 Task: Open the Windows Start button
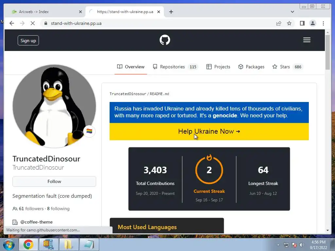pyautogui.click(x=9, y=244)
